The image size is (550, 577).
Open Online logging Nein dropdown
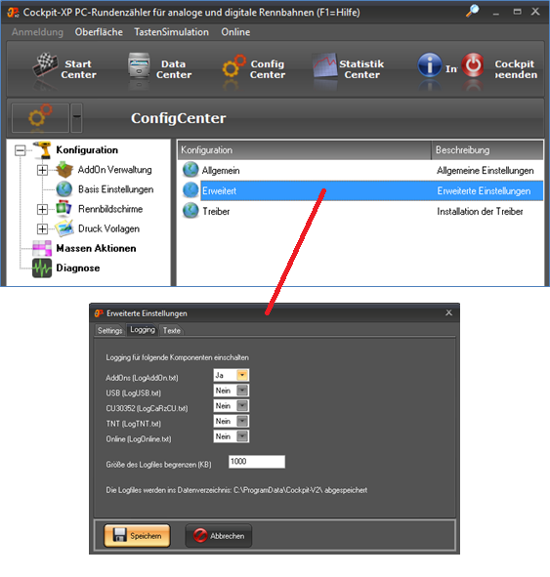coord(242,436)
